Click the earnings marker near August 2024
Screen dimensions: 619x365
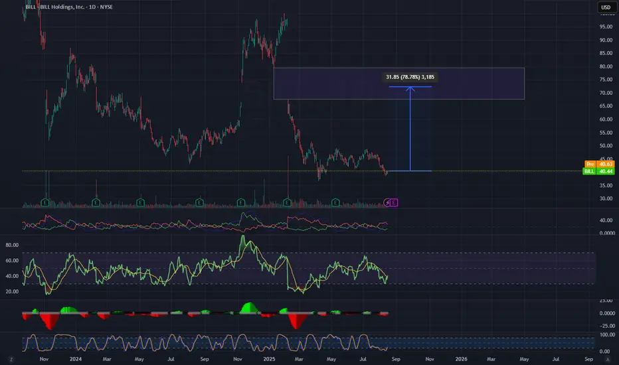[199, 203]
